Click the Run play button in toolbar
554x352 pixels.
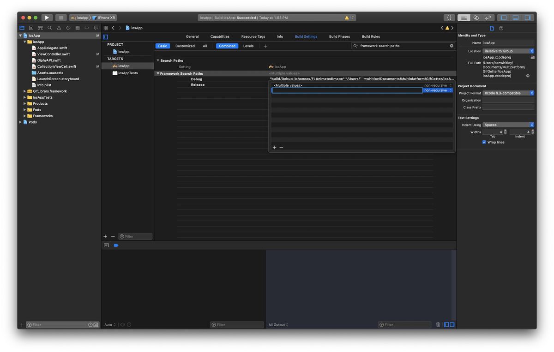coord(47,18)
